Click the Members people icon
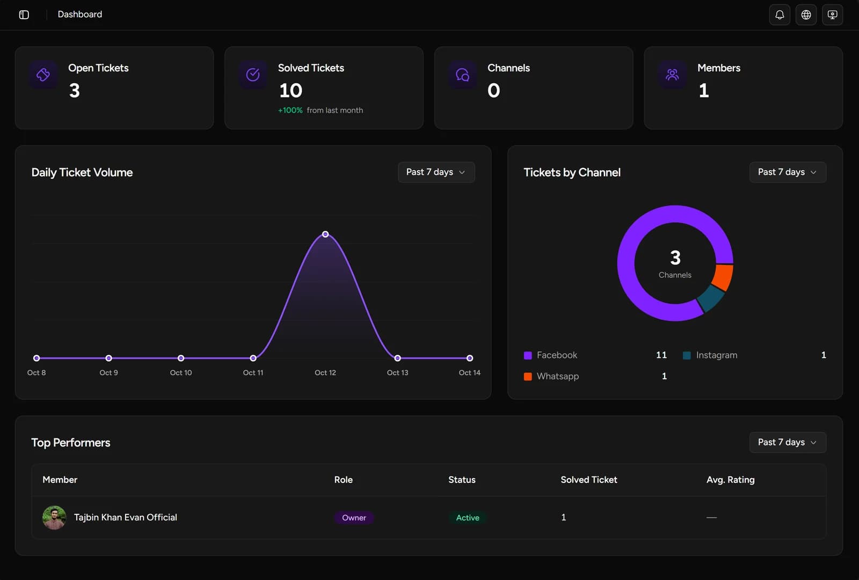Image resolution: width=859 pixels, height=580 pixels. [x=672, y=75]
